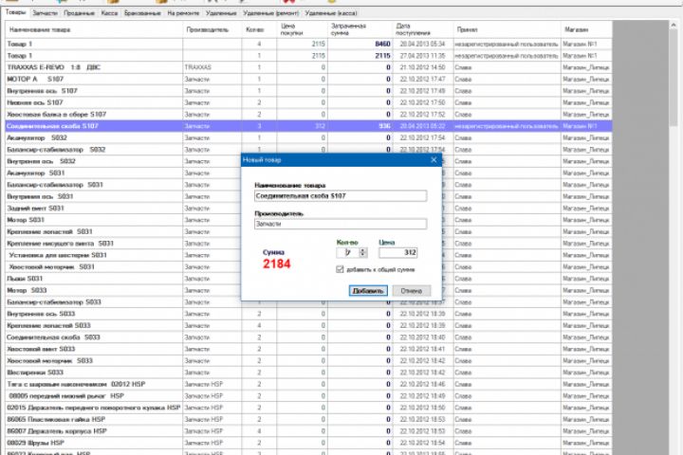Select the Хвостовая балка в сборе S107 row
Image resolution: width=683 pixels, height=455 pixels.
(308, 115)
